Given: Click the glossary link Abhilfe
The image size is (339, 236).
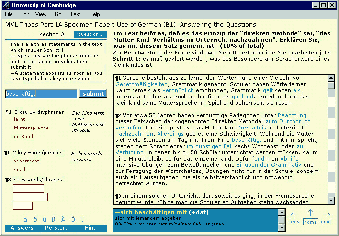Looking at the screenshot, I should click(x=290, y=159).
